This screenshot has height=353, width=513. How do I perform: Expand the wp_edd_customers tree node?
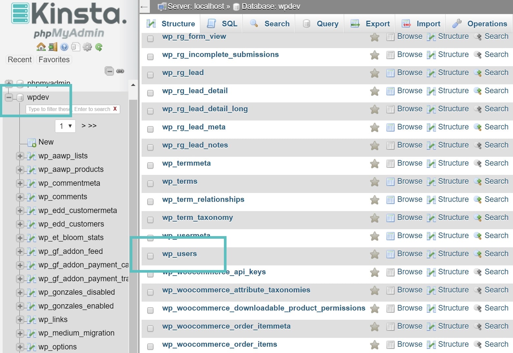[20, 224]
